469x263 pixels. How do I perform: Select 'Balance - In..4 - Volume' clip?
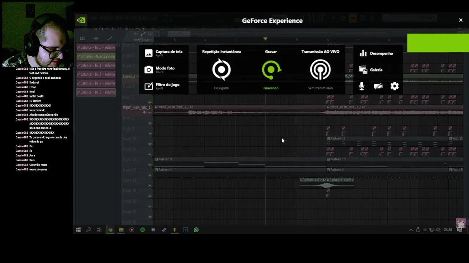[x=96, y=83]
